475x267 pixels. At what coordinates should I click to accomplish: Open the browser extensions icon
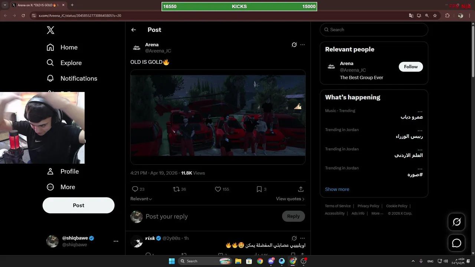click(447, 16)
